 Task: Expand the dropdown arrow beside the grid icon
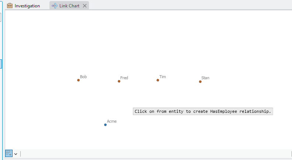[16, 154]
